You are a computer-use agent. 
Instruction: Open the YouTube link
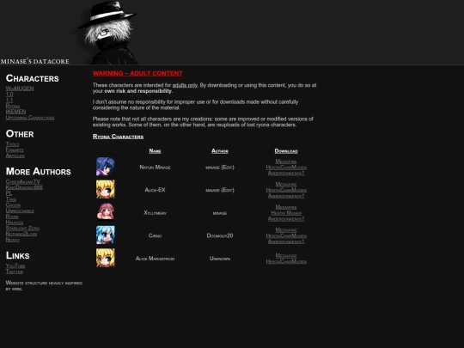15,266
